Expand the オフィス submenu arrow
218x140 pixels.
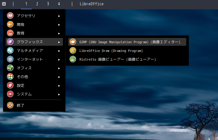[x=59, y=68]
